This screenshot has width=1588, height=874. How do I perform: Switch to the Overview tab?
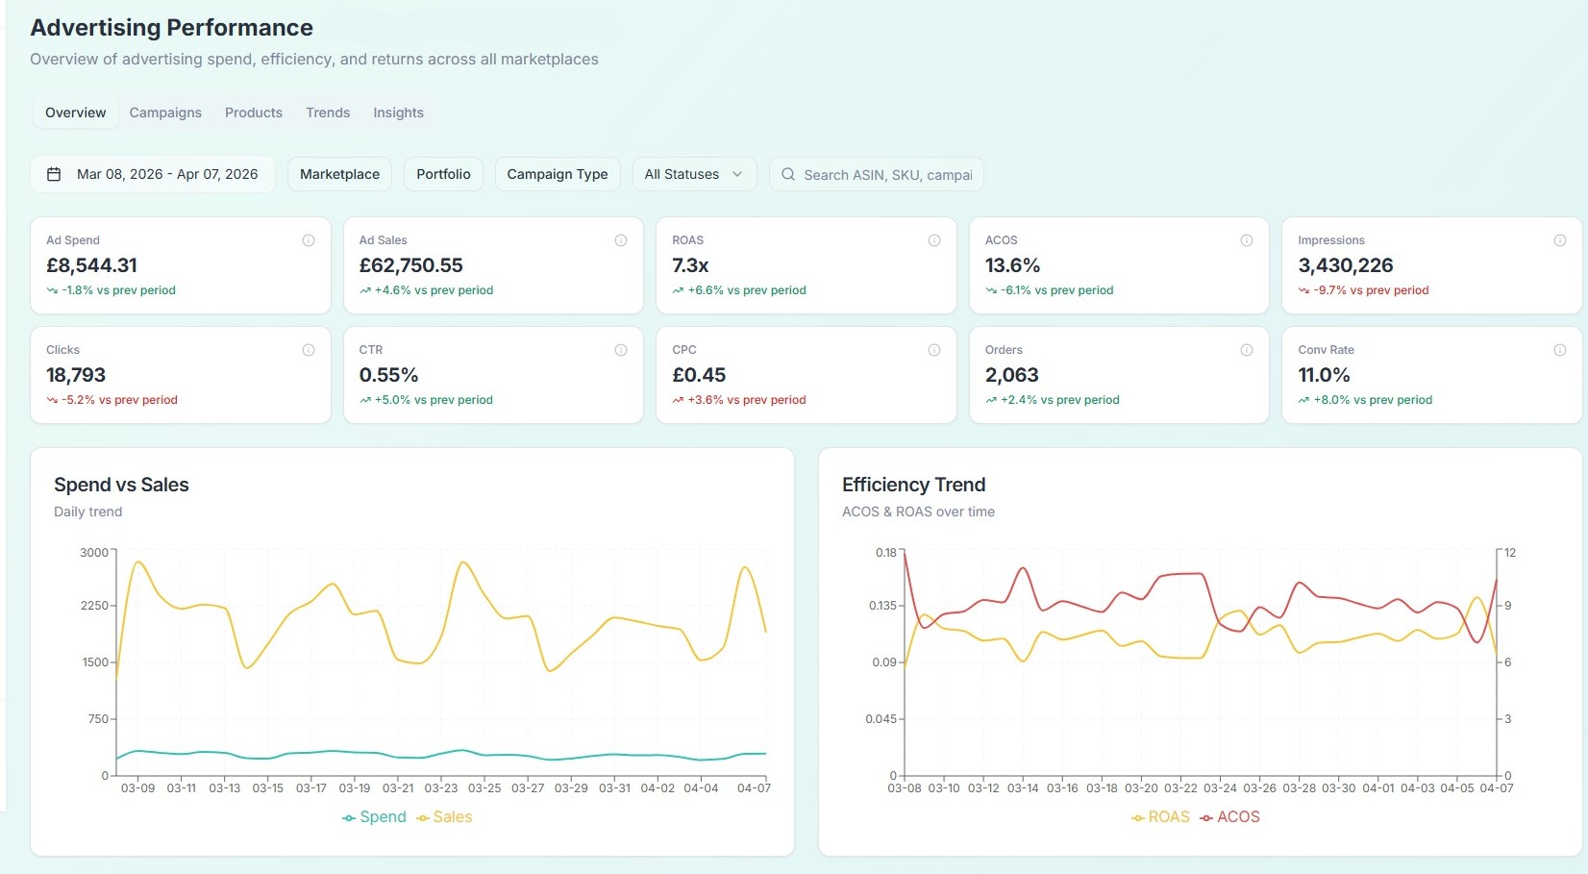click(76, 112)
